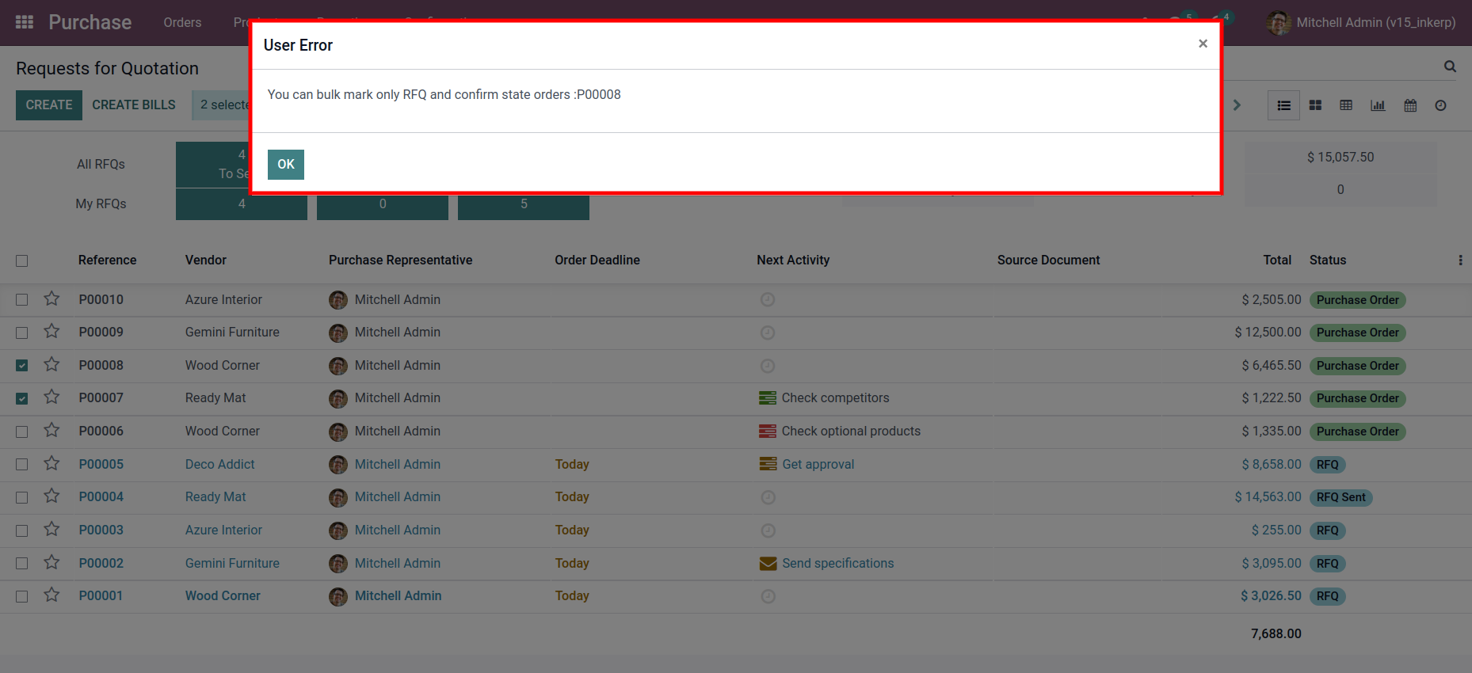Screen dimensions: 1472x673
Task: Switch to pivot table view icon
Action: click(x=1346, y=105)
